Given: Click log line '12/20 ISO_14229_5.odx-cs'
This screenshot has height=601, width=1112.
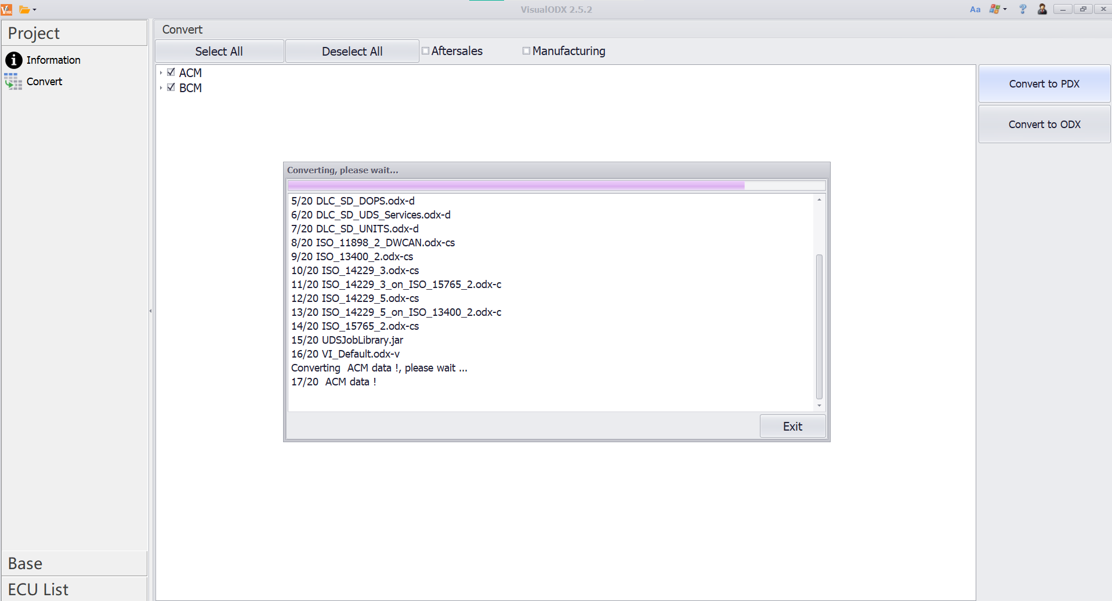Looking at the screenshot, I should pos(355,298).
